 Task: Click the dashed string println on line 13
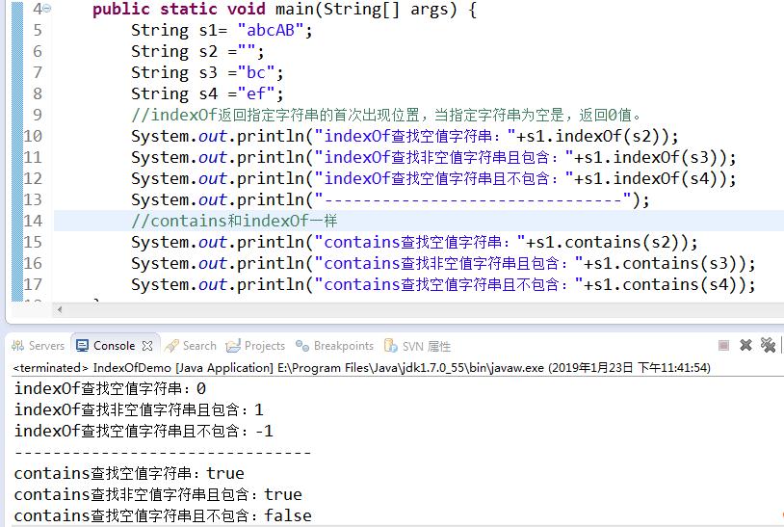tap(390, 200)
